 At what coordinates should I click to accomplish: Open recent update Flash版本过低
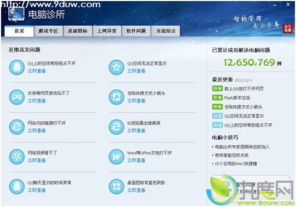point(237,97)
